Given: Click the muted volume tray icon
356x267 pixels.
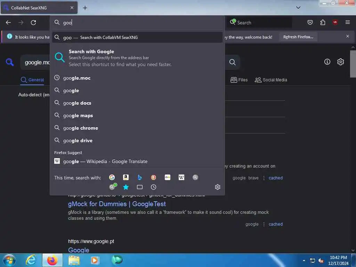Looking at the screenshot, I should pyautogui.click(x=321, y=261).
